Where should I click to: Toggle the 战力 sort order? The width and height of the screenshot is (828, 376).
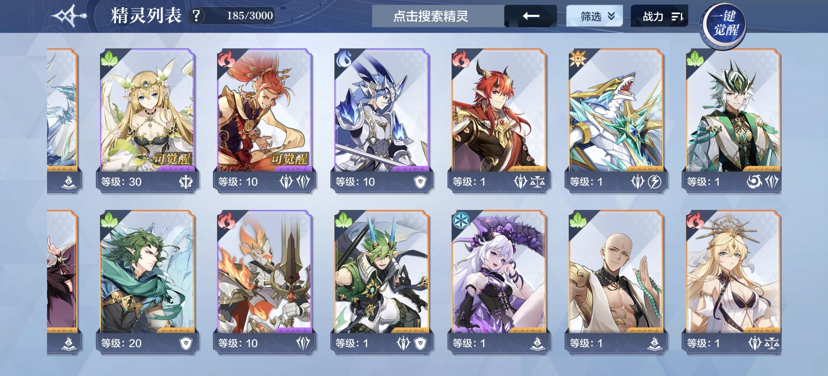pyautogui.click(x=659, y=16)
